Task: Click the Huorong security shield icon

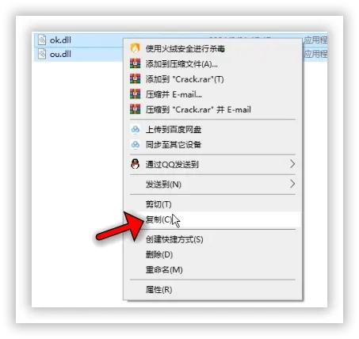Action: click(x=135, y=48)
